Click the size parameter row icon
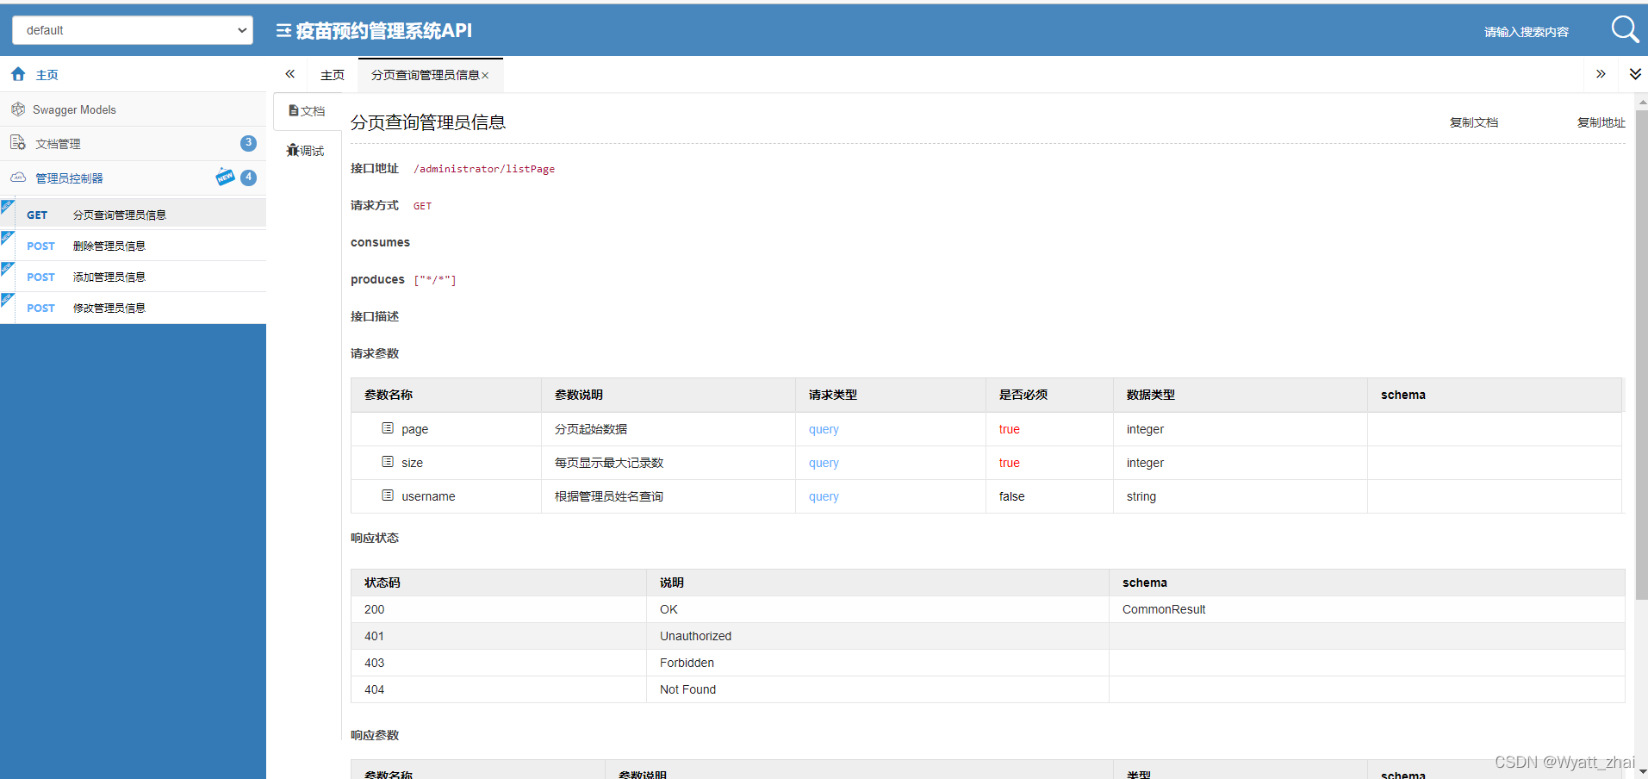The width and height of the screenshot is (1648, 779). 388,462
